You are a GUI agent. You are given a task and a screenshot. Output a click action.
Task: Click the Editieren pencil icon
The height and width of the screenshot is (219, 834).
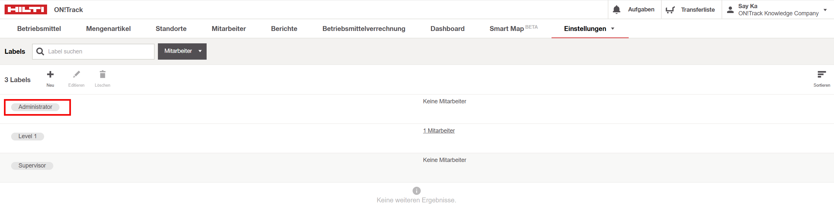77,75
